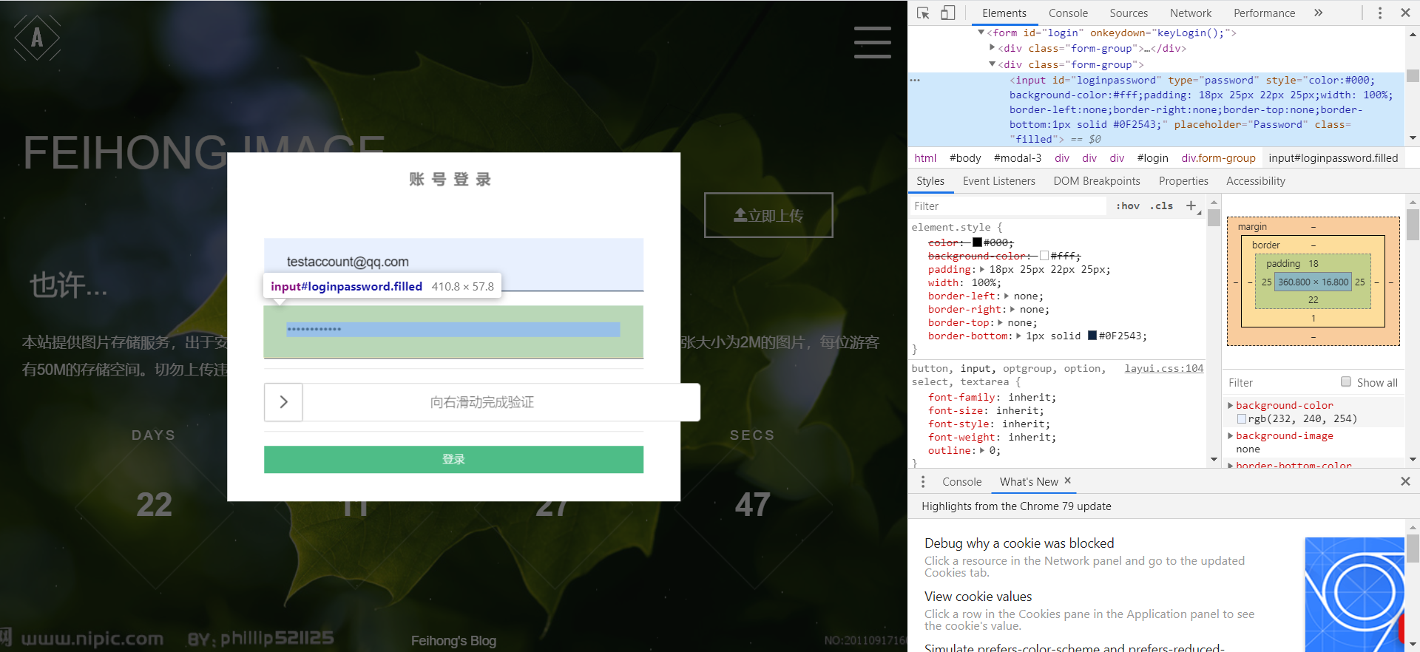Collapse the open div.form-group node

tap(993, 64)
